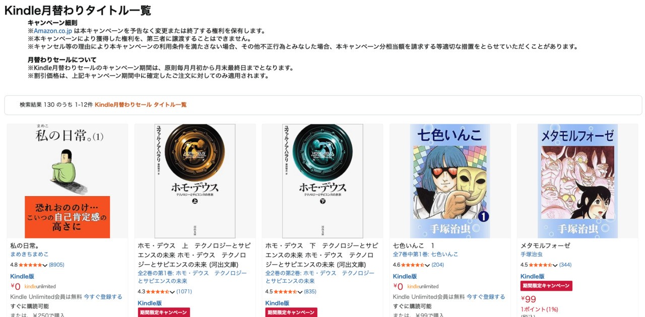Open the series link 全7巻中第1巻: 七色いんこ
The image size is (645, 317).
click(425, 255)
